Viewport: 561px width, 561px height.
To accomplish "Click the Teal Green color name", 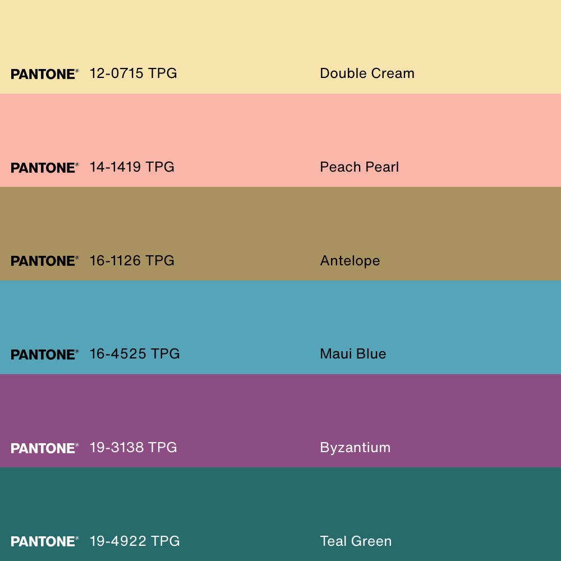I will 356,541.
